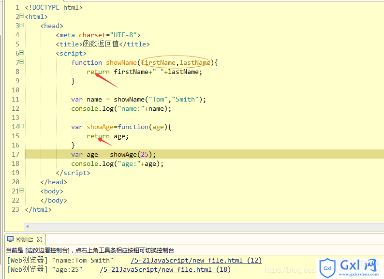Click the <!DOCTYPE html> declaration
The width and height of the screenshot is (384, 279).
tap(54, 8)
